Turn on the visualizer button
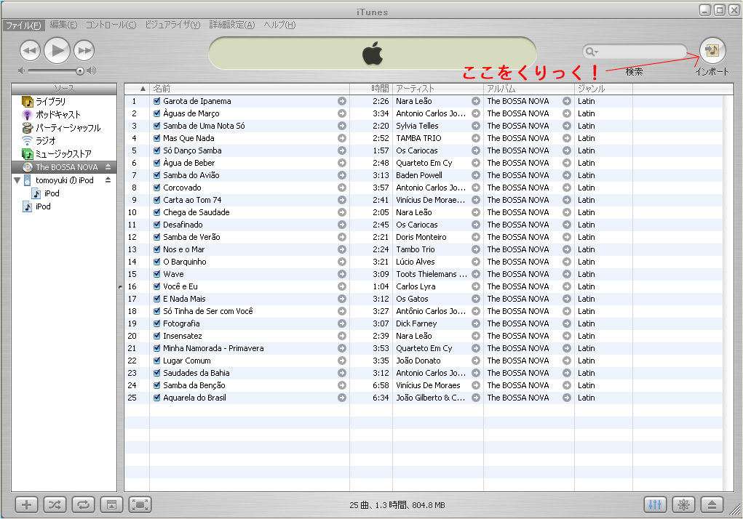743x519 pixels. click(x=683, y=504)
